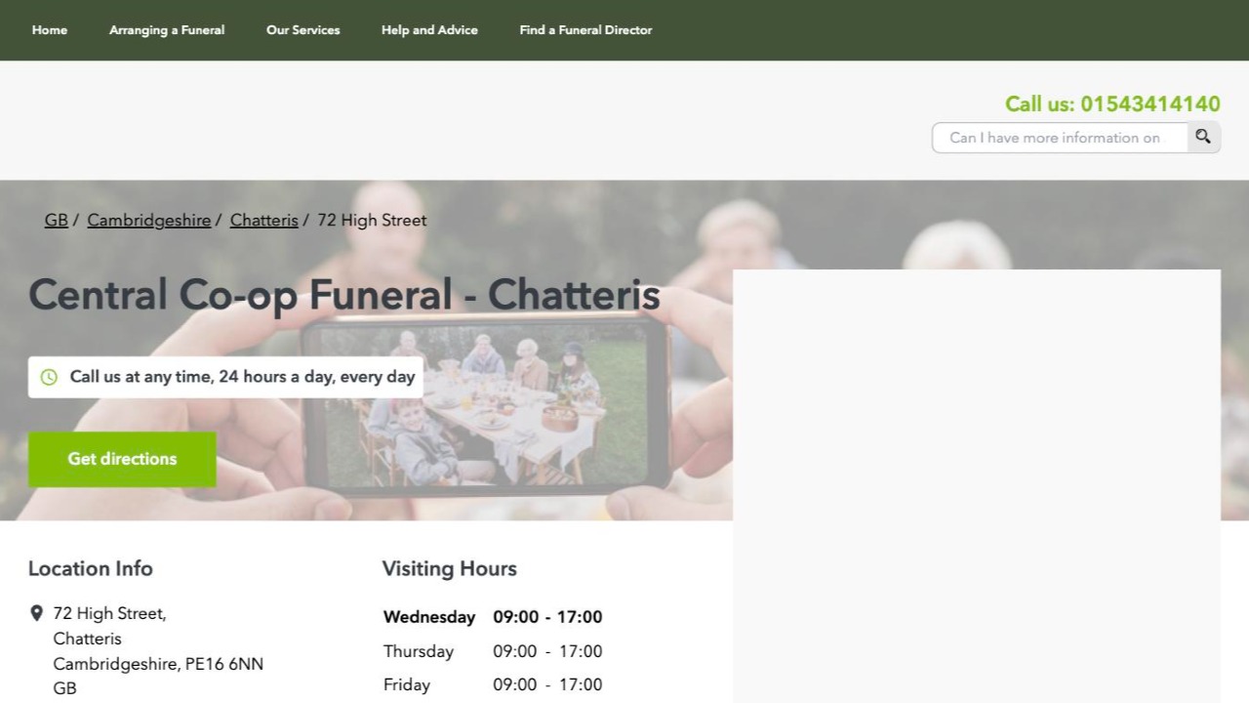Open the Home menu item
1249x703 pixels.
(x=50, y=30)
